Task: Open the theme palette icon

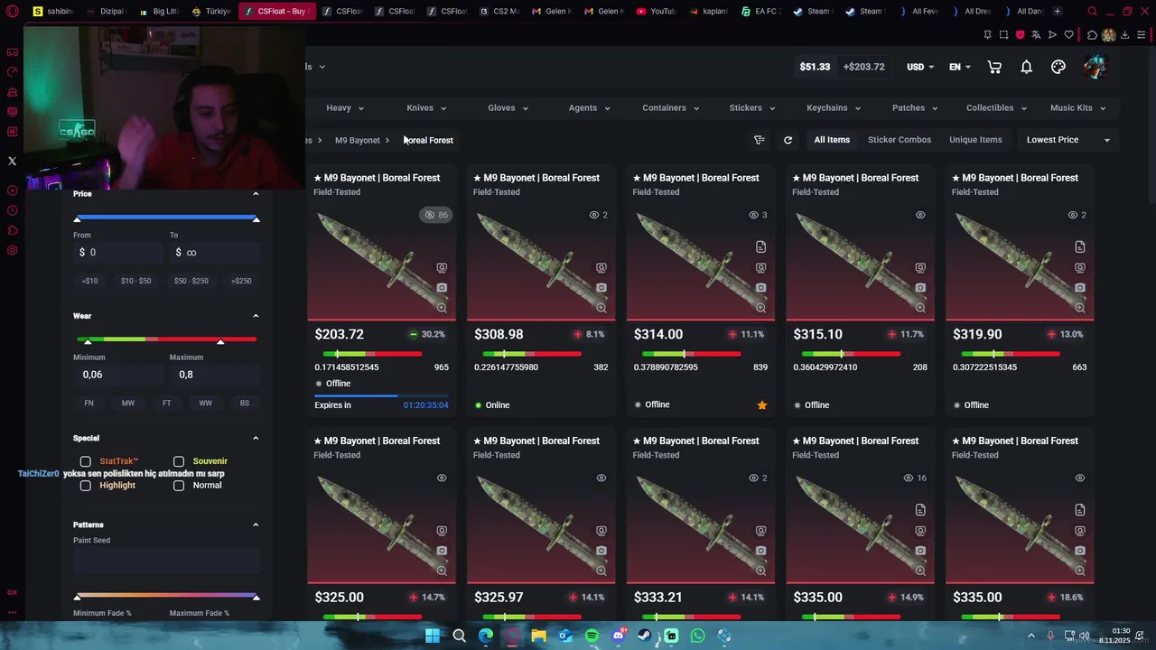Action: click(1058, 67)
